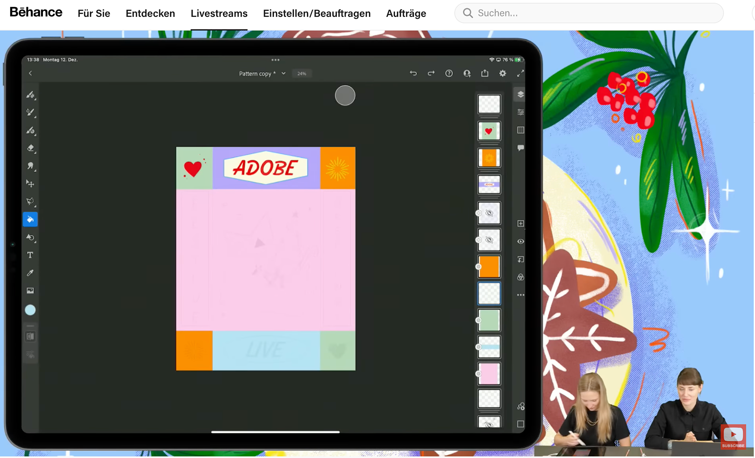Select the Place Image tool
The width and height of the screenshot is (755, 458).
click(x=30, y=291)
